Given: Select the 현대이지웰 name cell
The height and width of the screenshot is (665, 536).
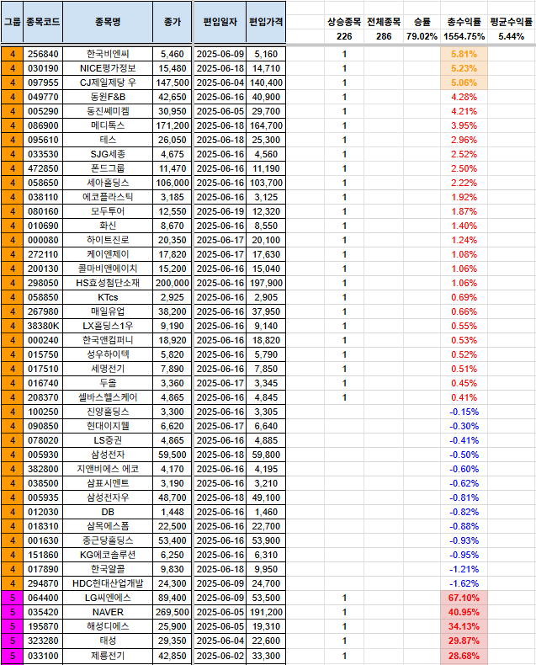Looking at the screenshot, I should coord(108,426).
